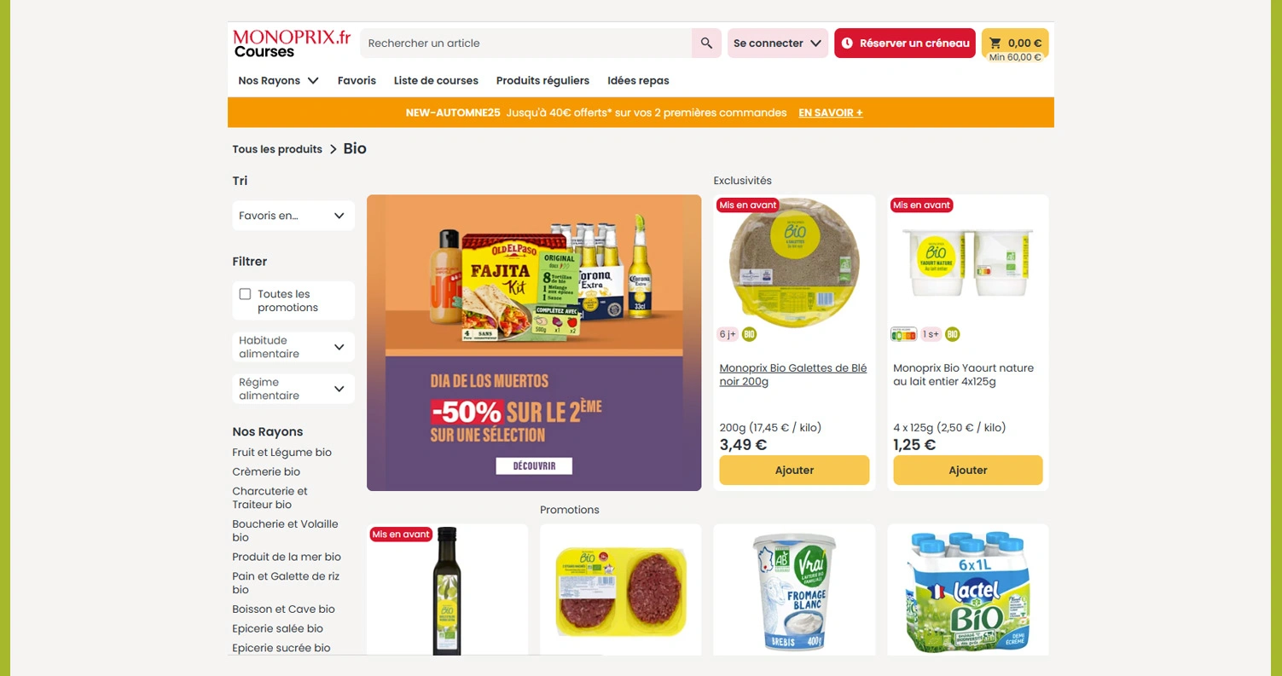
Task: Expand the Habitude alimentaire filter
Action: [x=293, y=347]
